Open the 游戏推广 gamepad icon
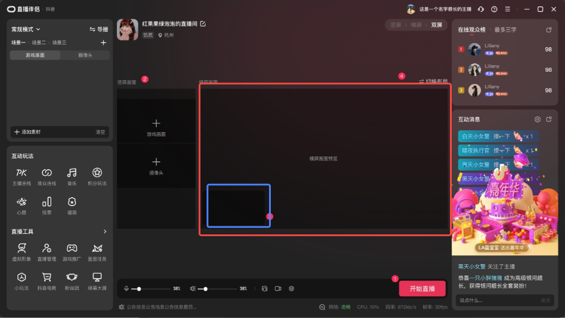 point(72,248)
